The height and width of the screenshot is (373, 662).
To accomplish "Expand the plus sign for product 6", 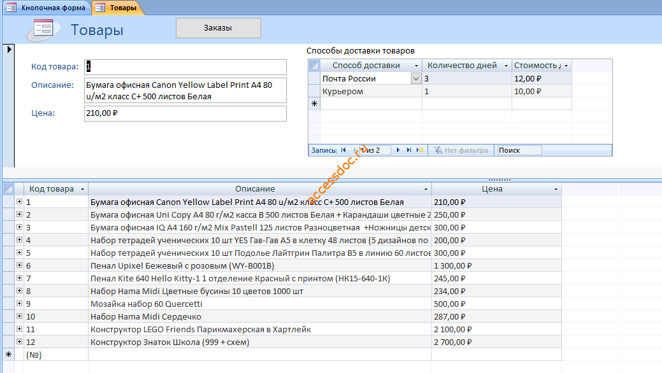I will tap(19, 265).
